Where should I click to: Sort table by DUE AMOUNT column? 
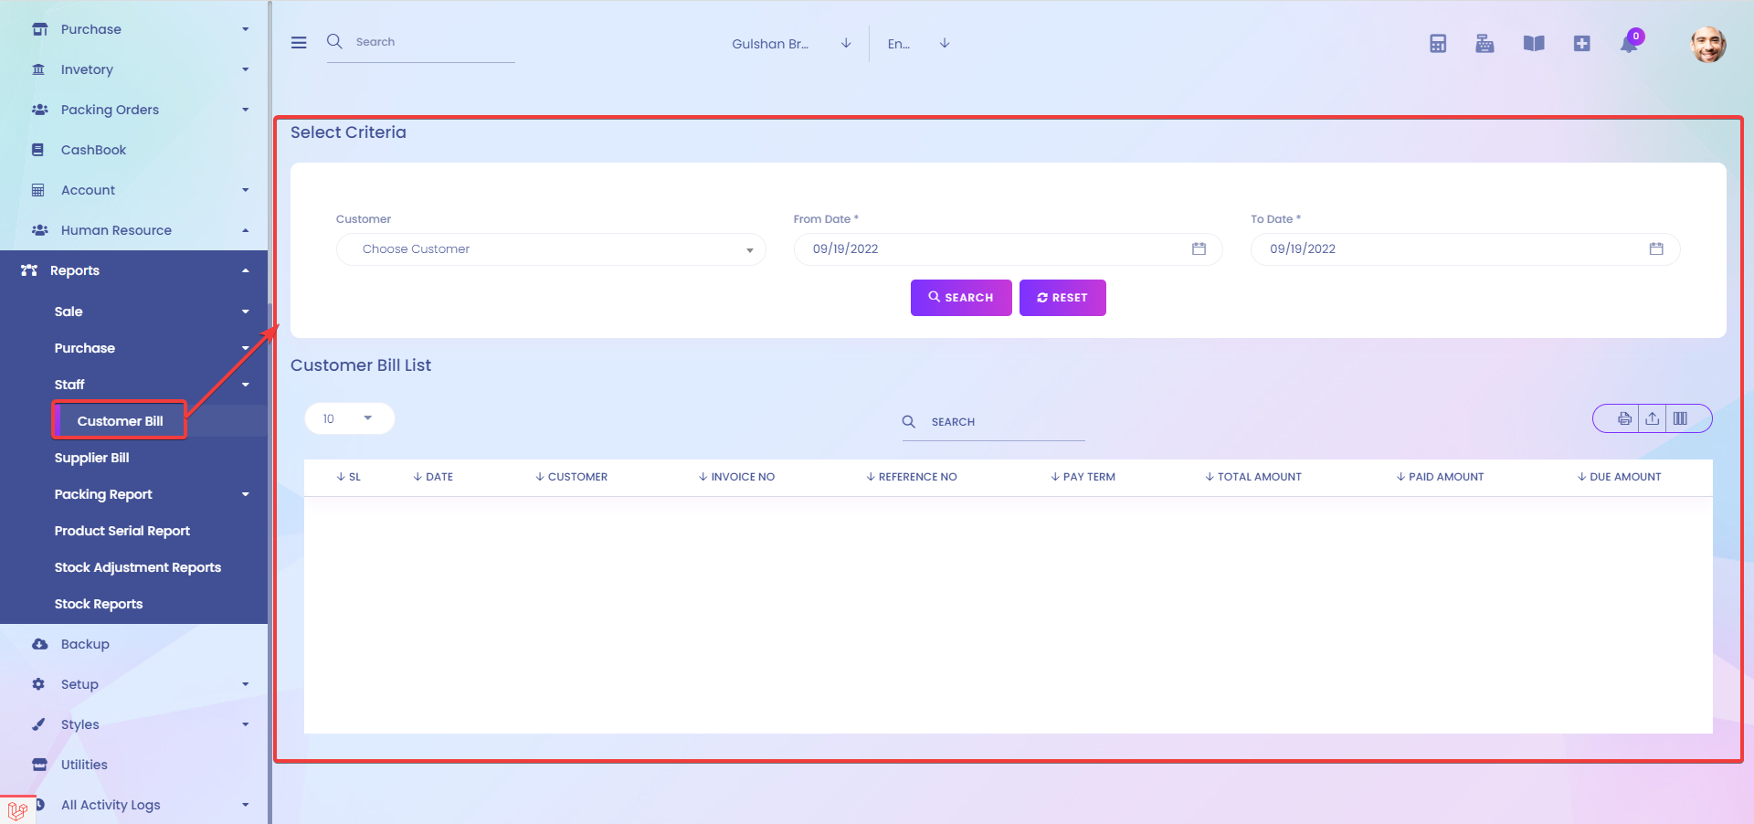point(1619,477)
